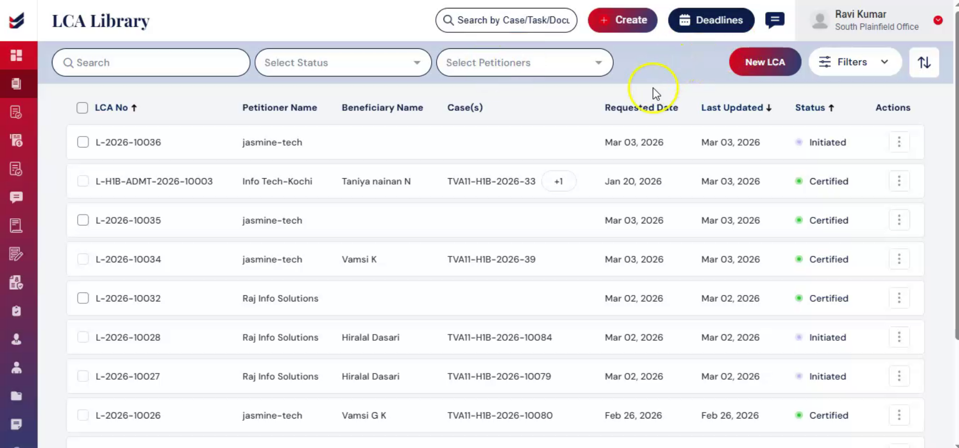Click the vertical page scrollbar
Screen dimensions: 959x448
pos(956,176)
